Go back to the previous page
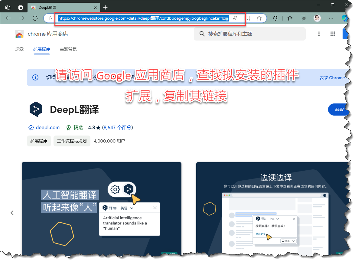The height and width of the screenshot is (265, 358). pos(8,18)
